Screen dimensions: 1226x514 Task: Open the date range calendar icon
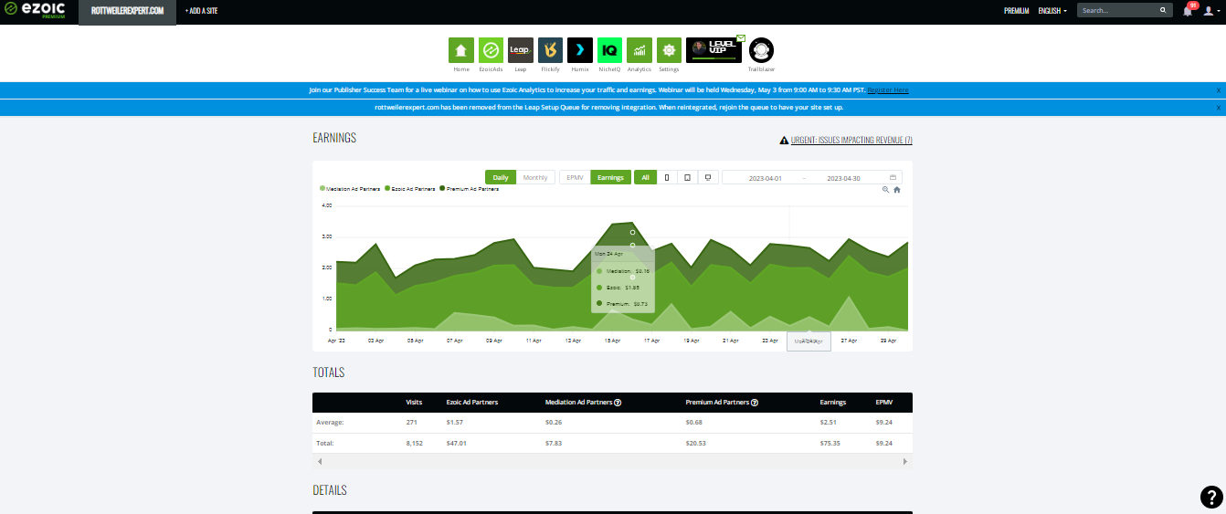[x=893, y=177]
